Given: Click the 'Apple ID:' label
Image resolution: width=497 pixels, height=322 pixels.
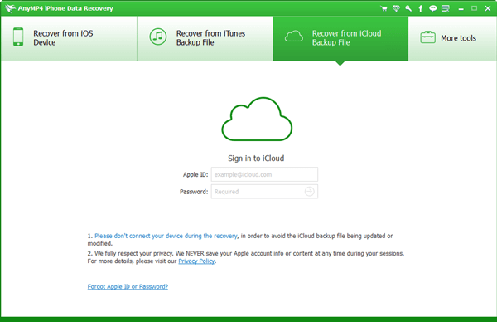Looking at the screenshot, I should 195,174.
